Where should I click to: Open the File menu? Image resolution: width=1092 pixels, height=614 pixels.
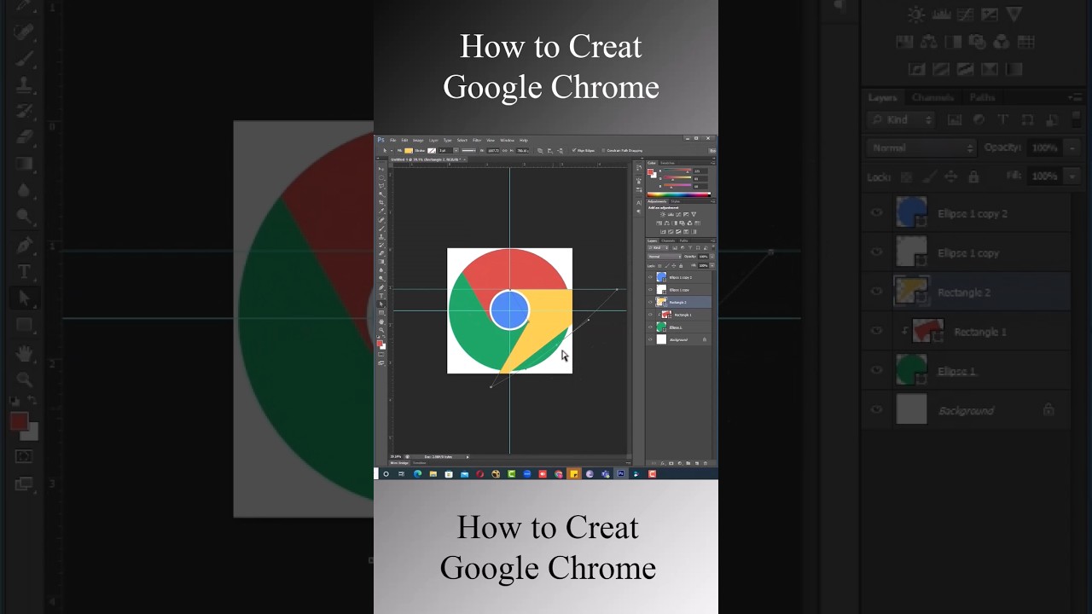pos(393,140)
